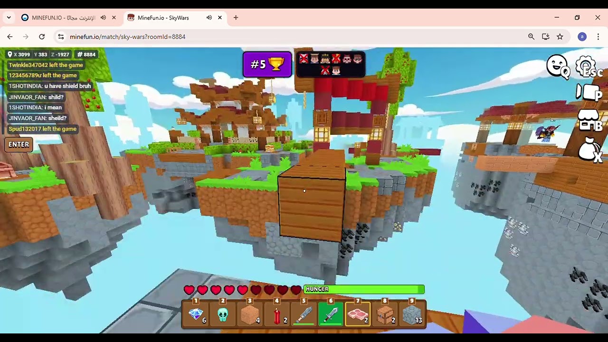608x342 pixels.
Task: Click JINVAOR_FAN 'shild?' chat message
Action: click(x=36, y=97)
